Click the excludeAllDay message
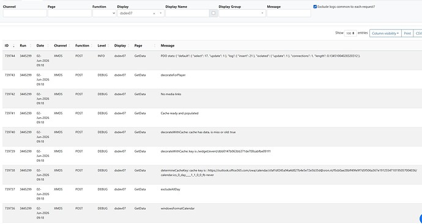The width and height of the screenshot is (422, 224). pos(171,189)
